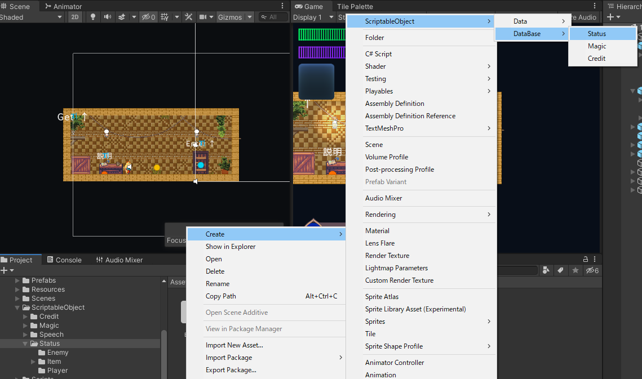The image size is (642, 379).
Task: Open the Shaded draw mode dropdown
Action: (x=31, y=17)
